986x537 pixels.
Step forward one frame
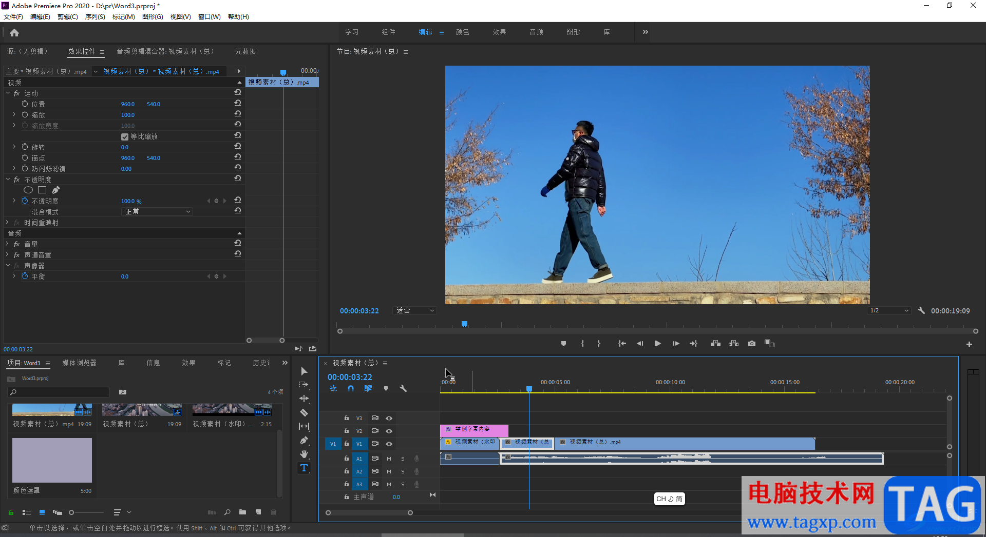pos(676,344)
